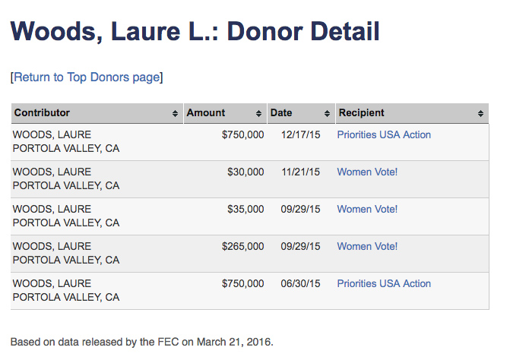
Task: Click the sort arrows in Amount column
Action: tap(260, 113)
